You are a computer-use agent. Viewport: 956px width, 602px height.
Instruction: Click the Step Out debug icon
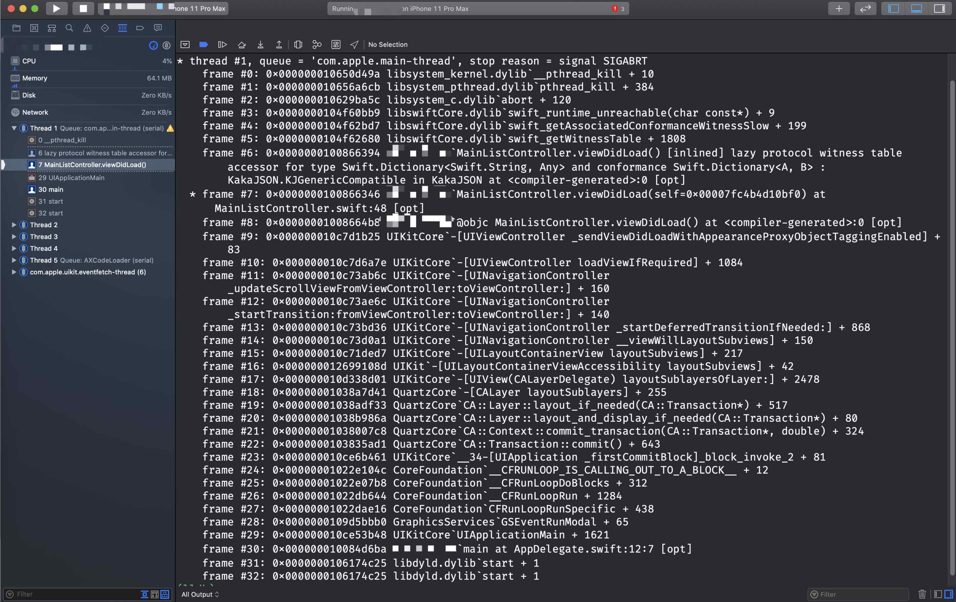coord(279,44)
